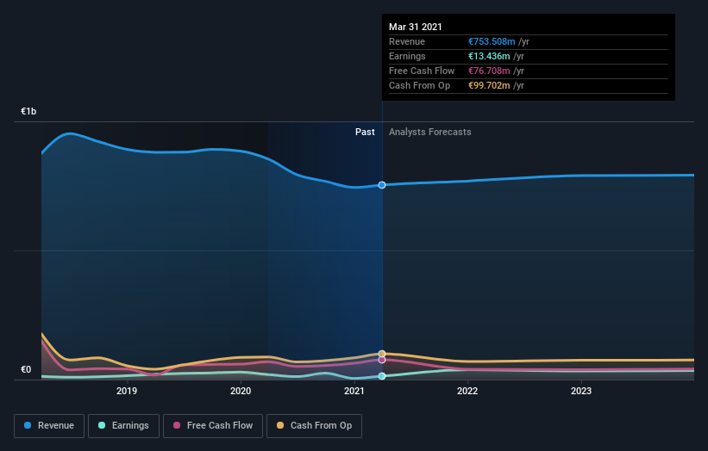
Task: Click the €0 y-axis label
Action: [x=26, y=369]
